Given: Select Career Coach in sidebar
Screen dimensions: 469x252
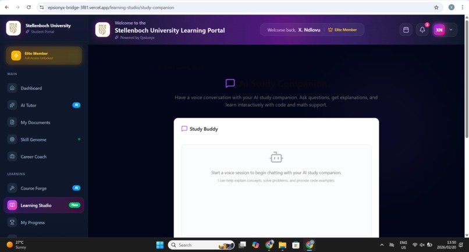Looking at the screenshot, I should click(x=44, y=157).
